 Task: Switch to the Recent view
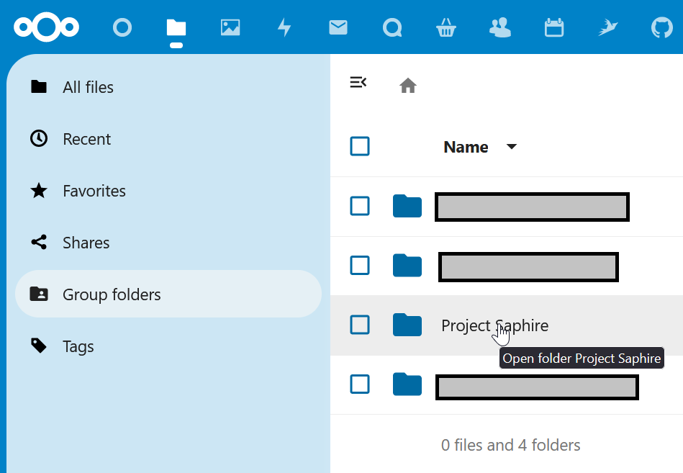click(x=86, y=138)
